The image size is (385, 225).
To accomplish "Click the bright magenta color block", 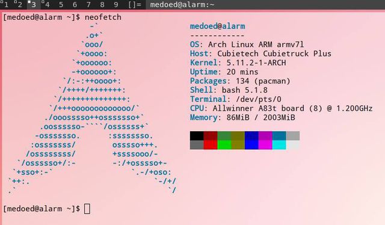I will coord(265,144).
